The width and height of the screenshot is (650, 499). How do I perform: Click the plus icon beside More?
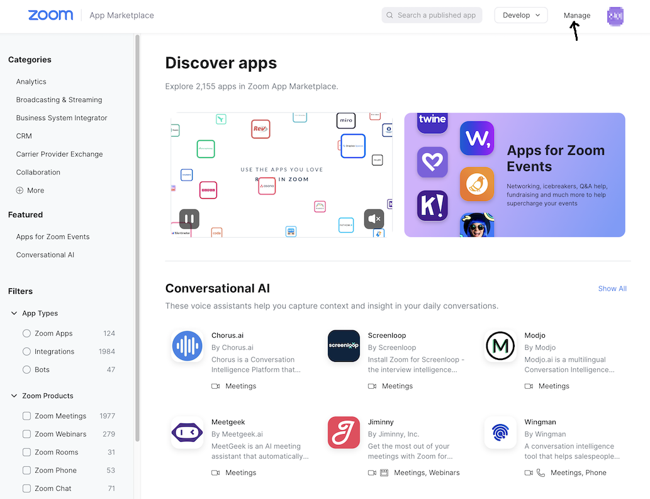(x=20, y=190)
